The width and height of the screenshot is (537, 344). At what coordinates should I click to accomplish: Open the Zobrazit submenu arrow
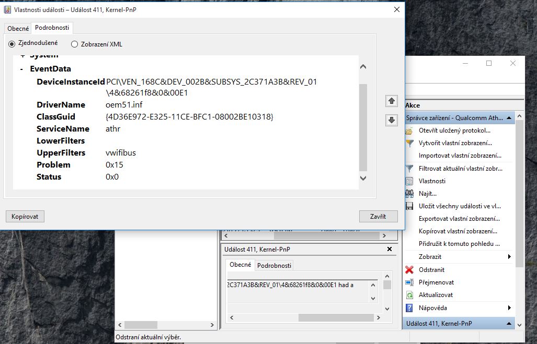(509, 257)
